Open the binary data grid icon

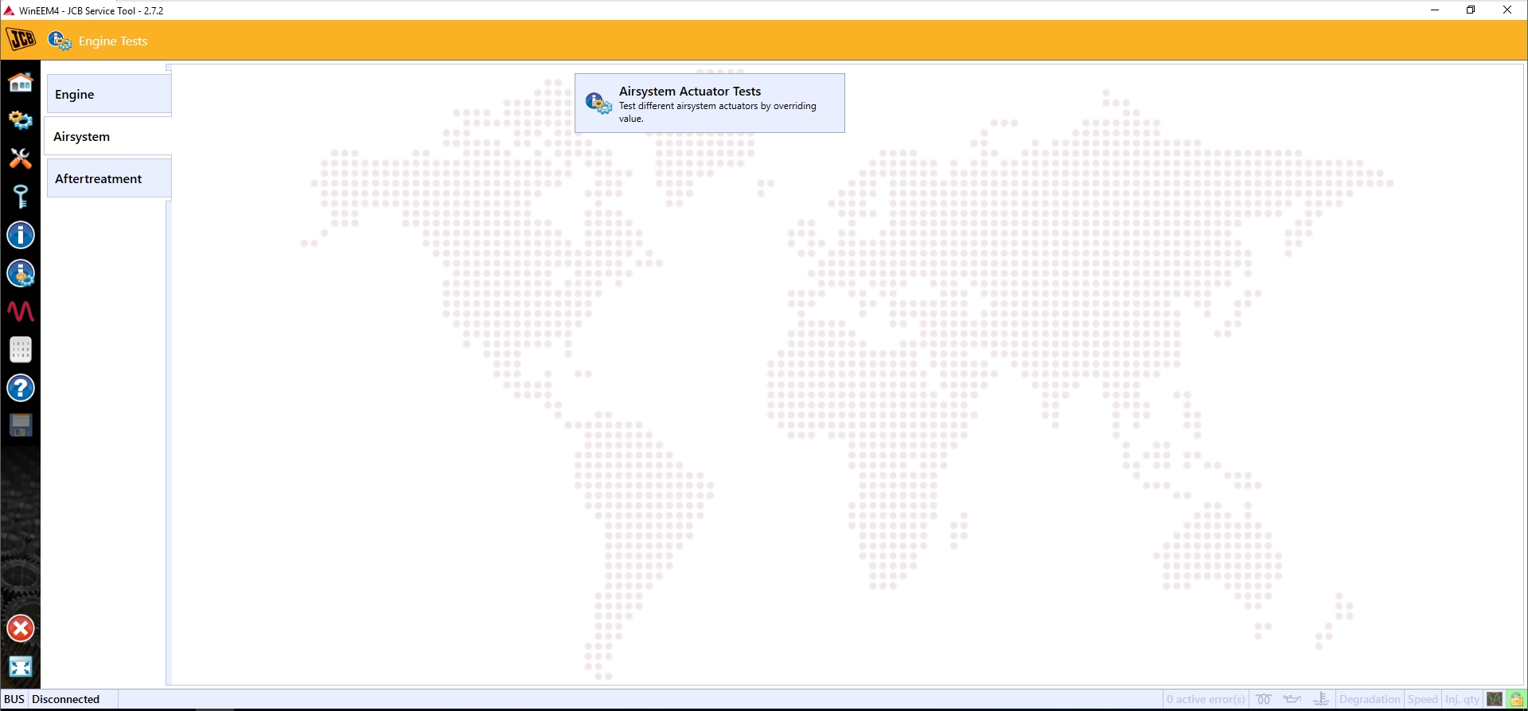(21, 350)
